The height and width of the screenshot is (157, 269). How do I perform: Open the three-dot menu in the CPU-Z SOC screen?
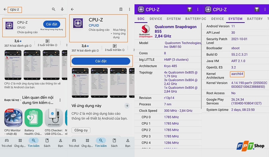tap(198, 9)
